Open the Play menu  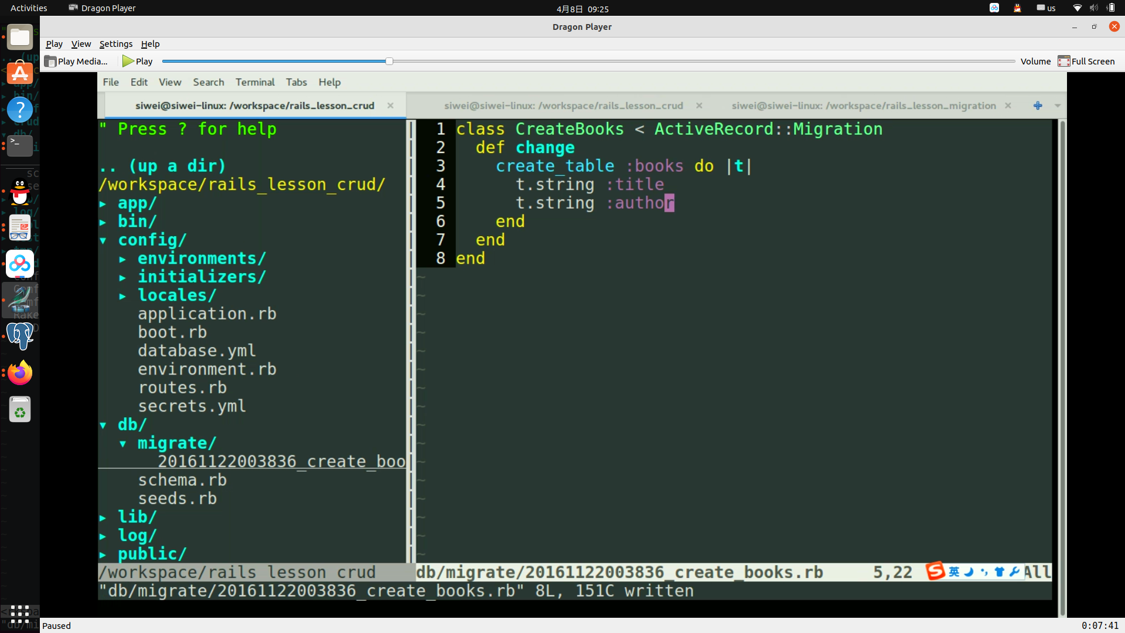pos(54,44)
